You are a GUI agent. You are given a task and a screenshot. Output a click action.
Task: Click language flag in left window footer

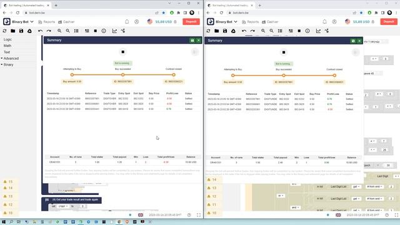141,215
